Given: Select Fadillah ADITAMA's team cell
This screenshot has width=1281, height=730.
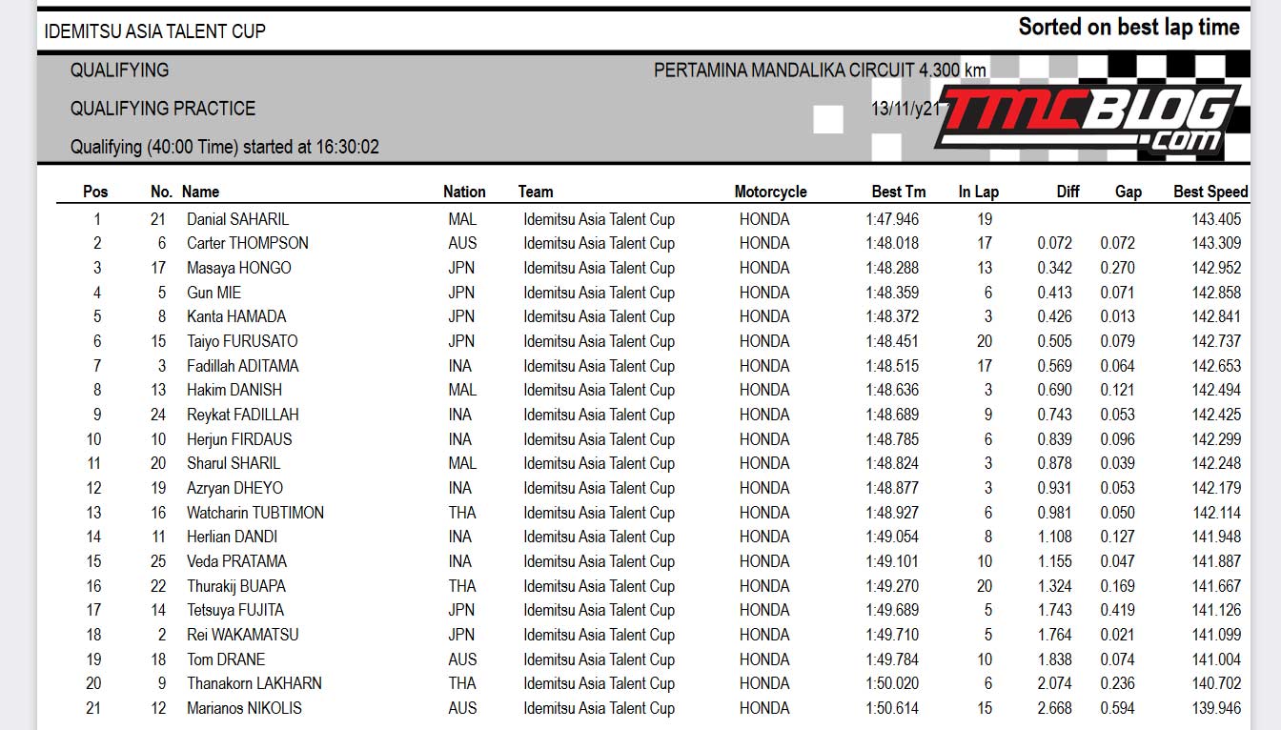Looking at the screenshot, I should (599, 366).
